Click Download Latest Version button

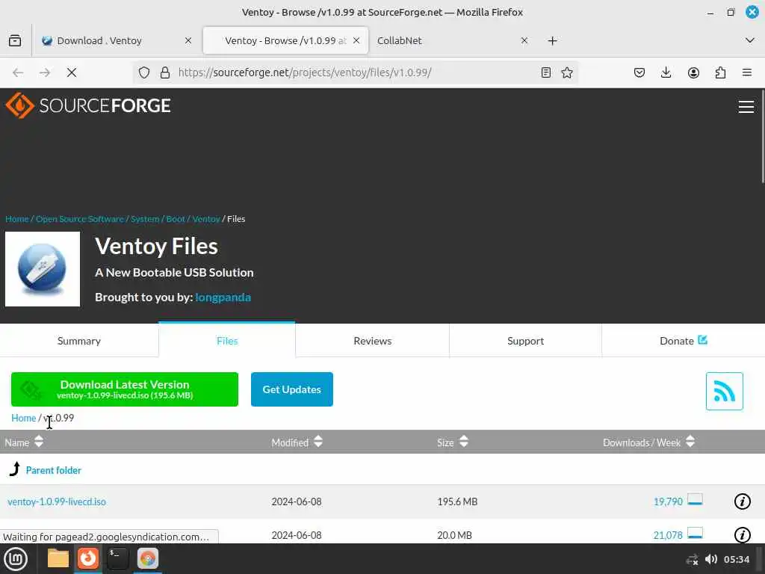pyautogui.click(x=125, y=389)
